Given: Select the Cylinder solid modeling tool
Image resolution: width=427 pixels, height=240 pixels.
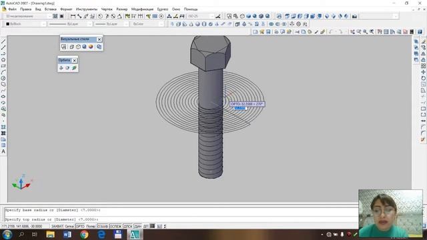Looking at the screenshot, I should click(x=204, y=24).
